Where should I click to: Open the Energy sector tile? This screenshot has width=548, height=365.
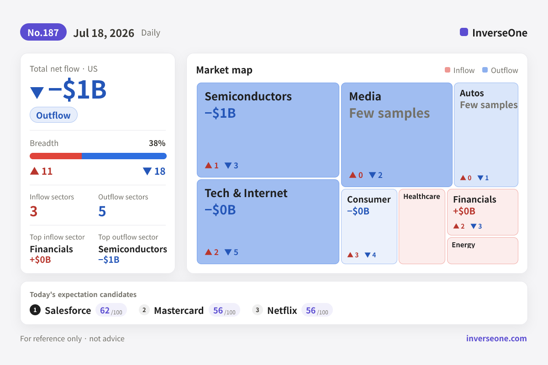pos(483,250)
